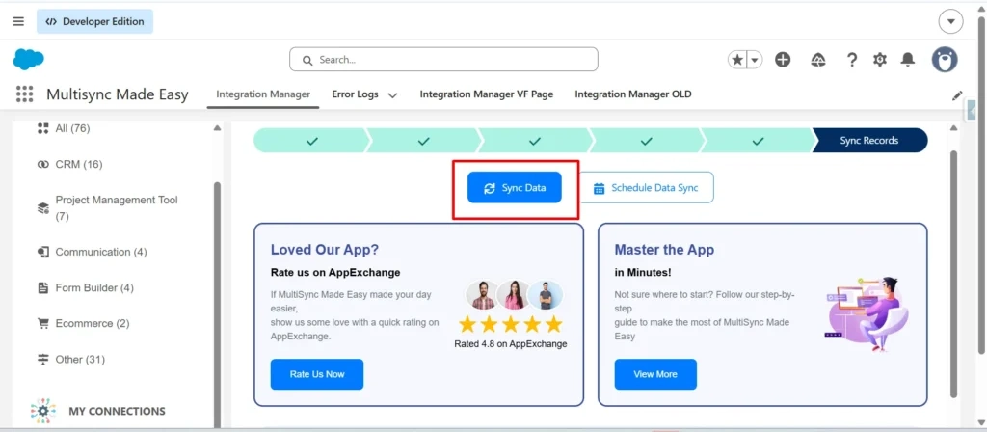
Task: Click the pencil icon to edit navigation
Action: 957,95
